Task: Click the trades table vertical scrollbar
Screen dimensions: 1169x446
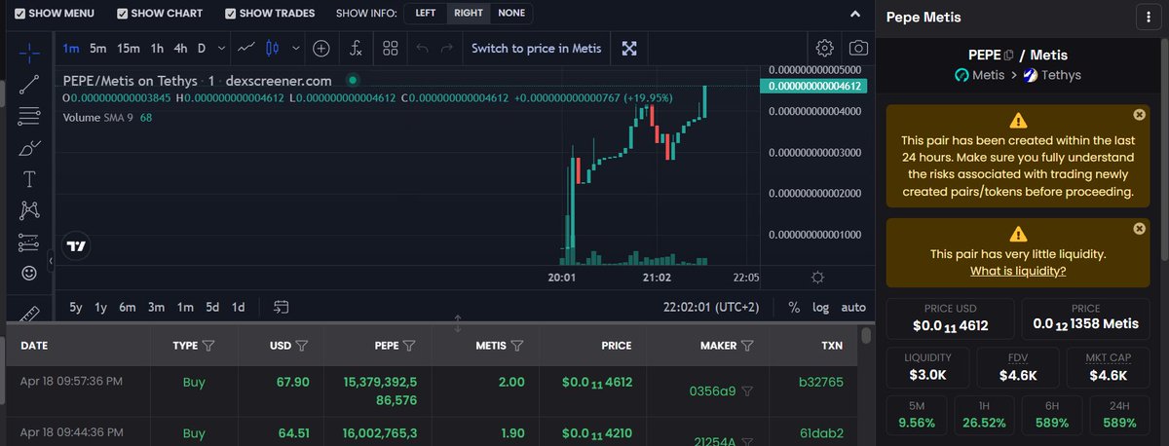Action: click(866, 336)
